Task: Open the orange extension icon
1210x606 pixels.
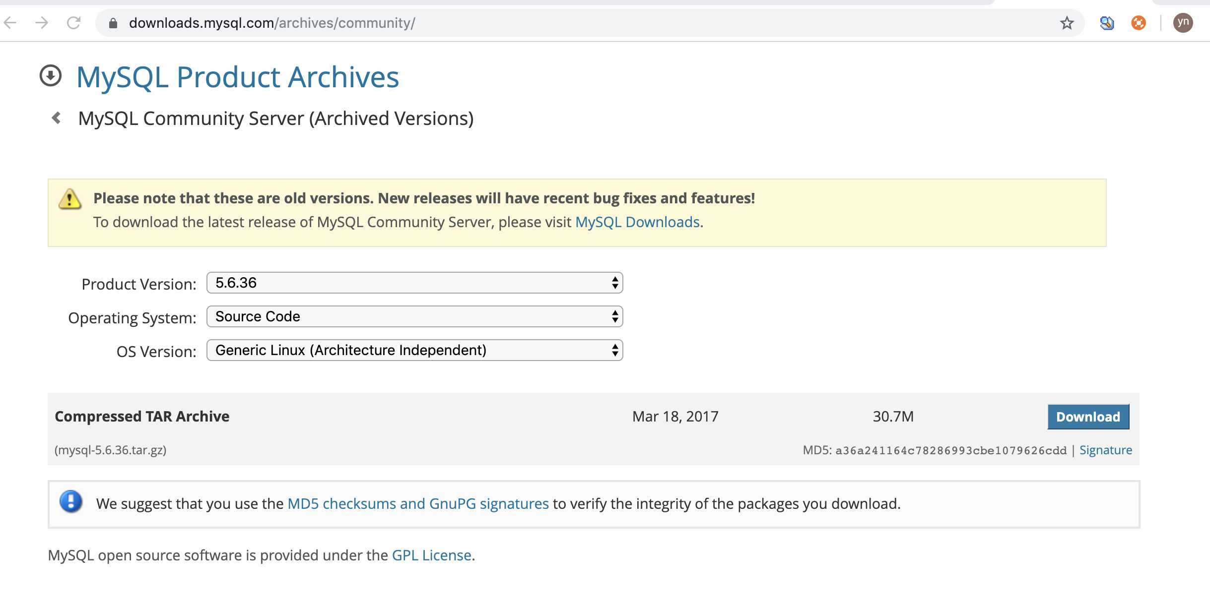Action: tap(1138, 23)
